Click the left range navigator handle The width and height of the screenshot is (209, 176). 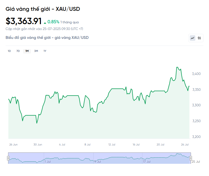click(x=8, y=158)
